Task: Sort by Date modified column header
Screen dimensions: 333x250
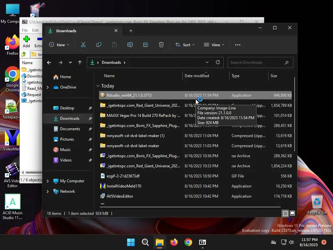Action: point(197,76)
